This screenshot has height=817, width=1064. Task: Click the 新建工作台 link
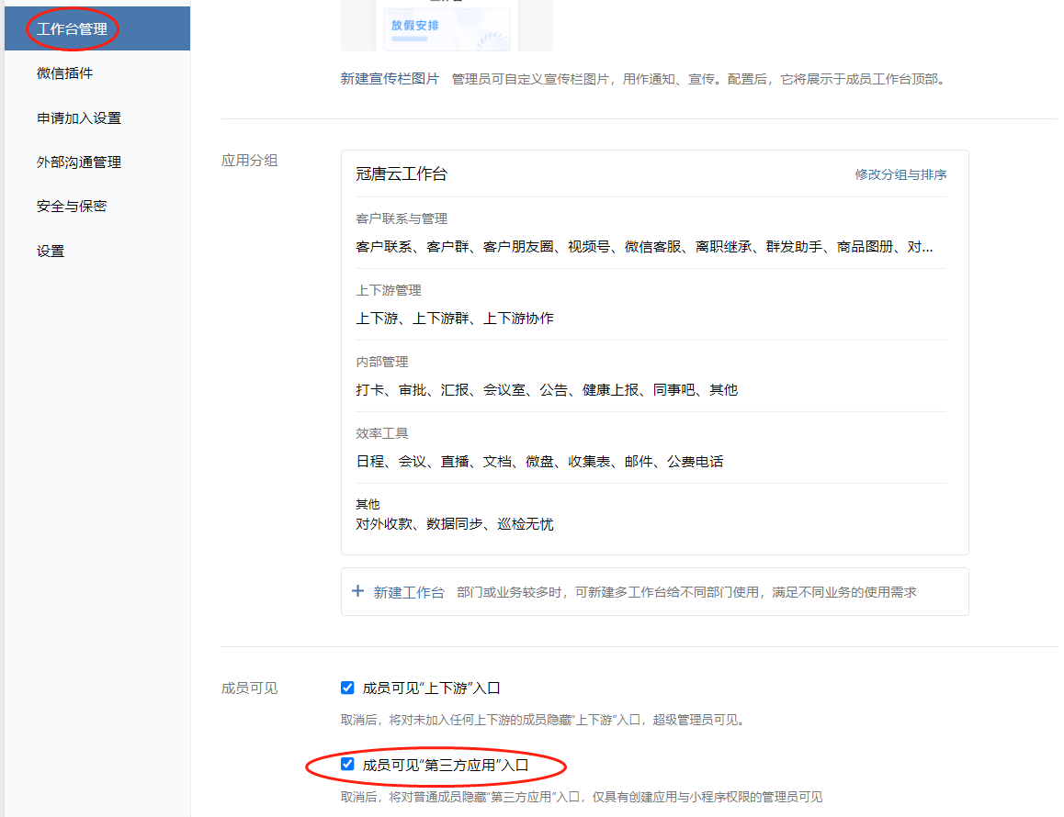[409, 593]
